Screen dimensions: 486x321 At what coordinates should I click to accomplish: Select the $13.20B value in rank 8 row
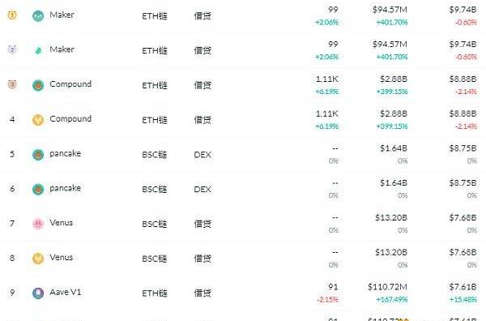[x=391, y=252]
